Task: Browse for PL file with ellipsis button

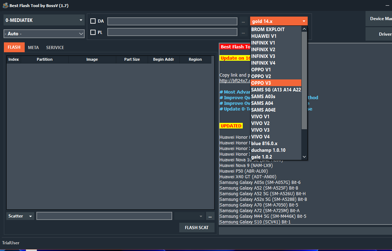Action: (243, 32)
